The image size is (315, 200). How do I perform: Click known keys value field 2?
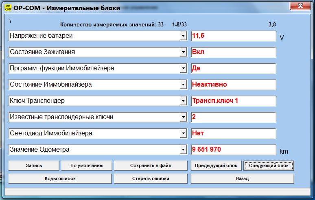pyautogui.click(x=234, y=117)
